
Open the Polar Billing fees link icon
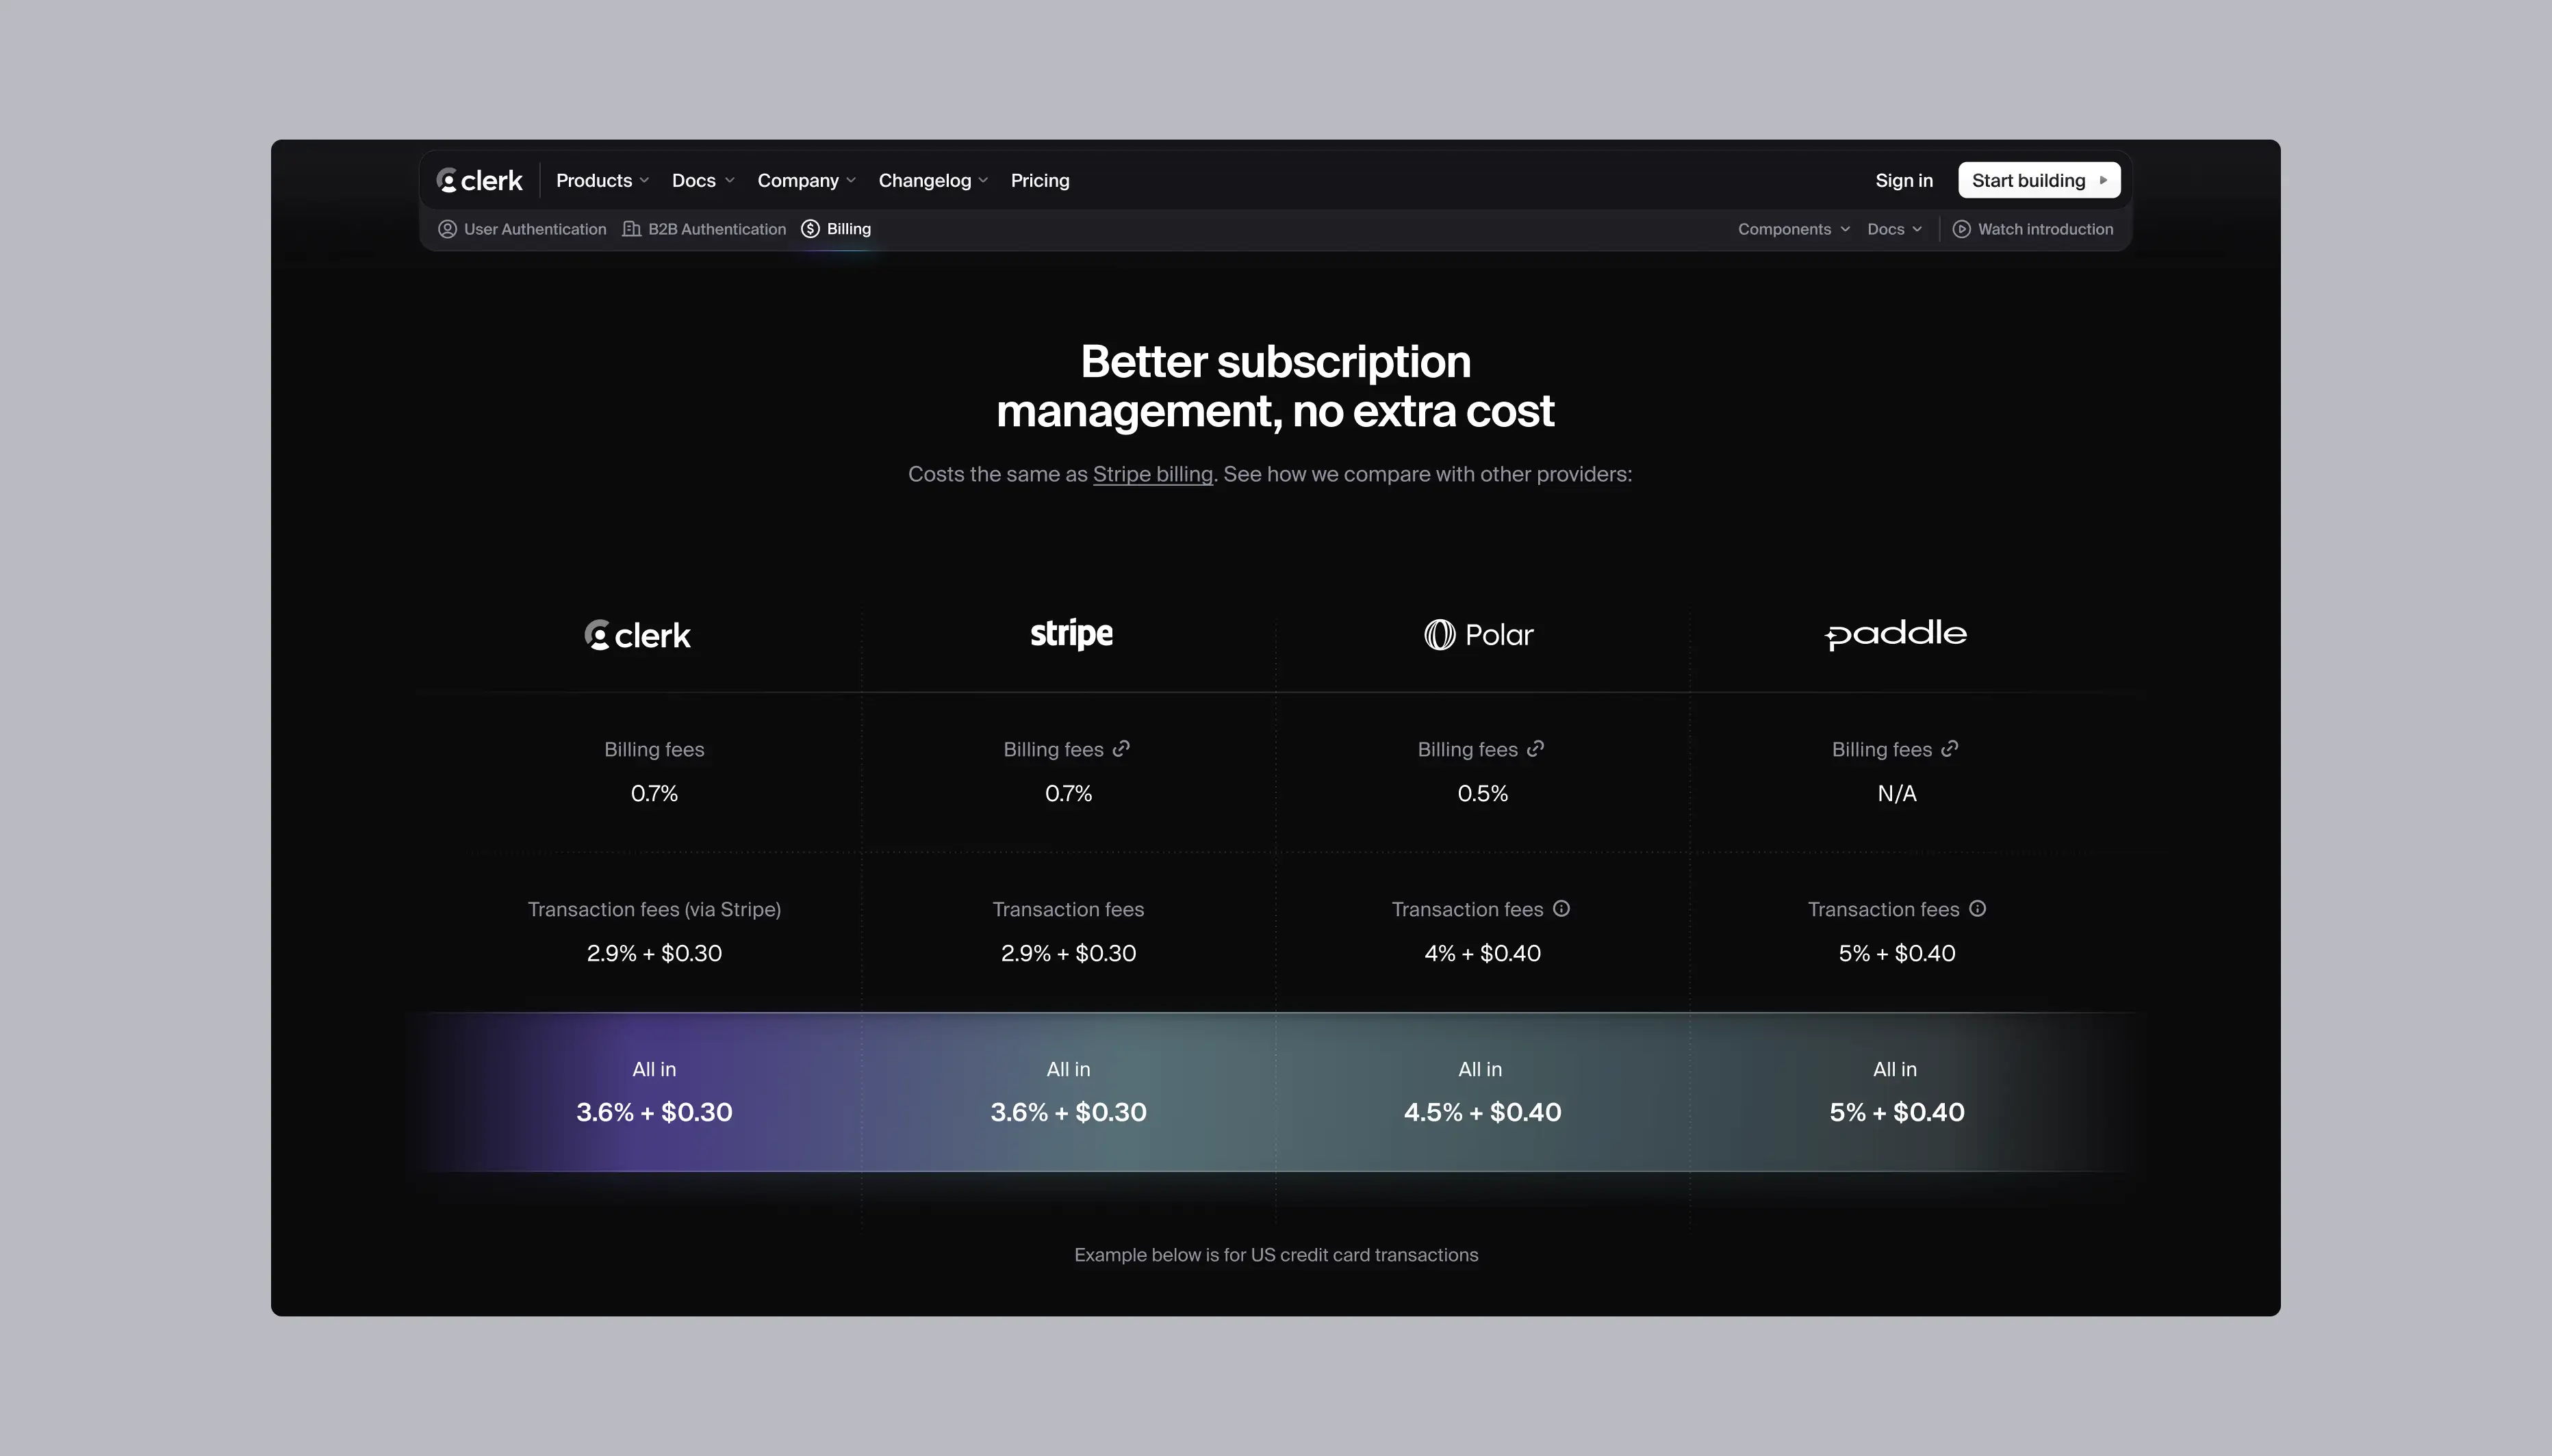point(1535,749)
